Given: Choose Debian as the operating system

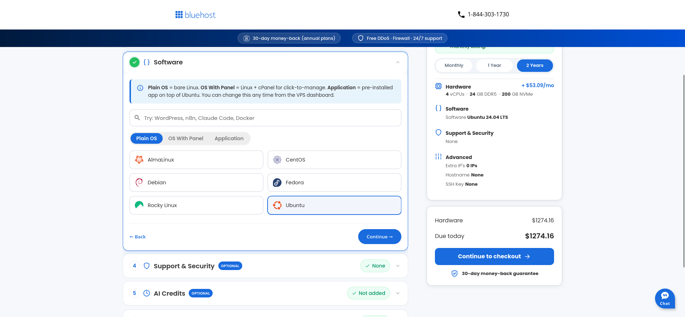Looking at the screenshot, I should coord(196,183).
